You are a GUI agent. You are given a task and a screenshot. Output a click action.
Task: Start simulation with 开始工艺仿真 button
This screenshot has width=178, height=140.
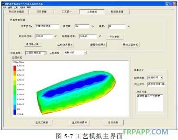[x=130, y=45]
